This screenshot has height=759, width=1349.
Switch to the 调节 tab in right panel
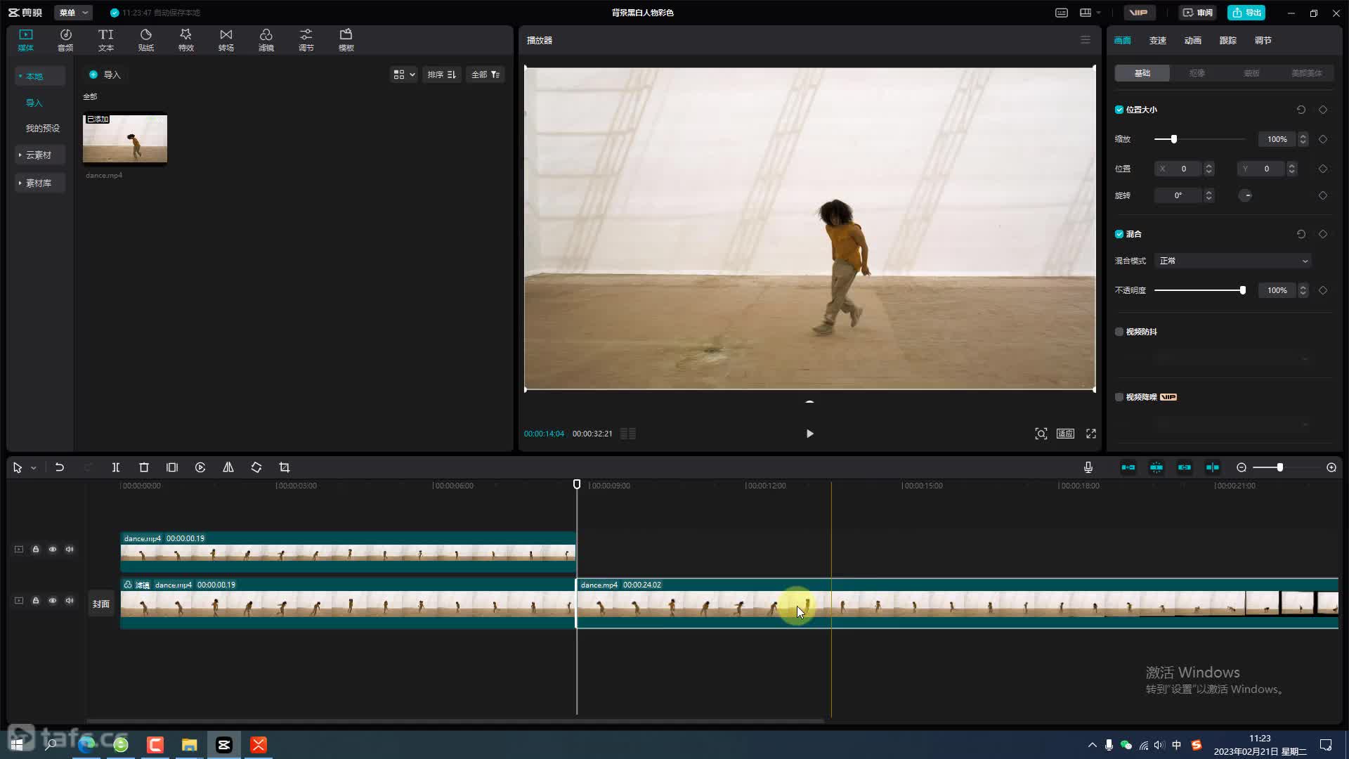click(1263, 40)
